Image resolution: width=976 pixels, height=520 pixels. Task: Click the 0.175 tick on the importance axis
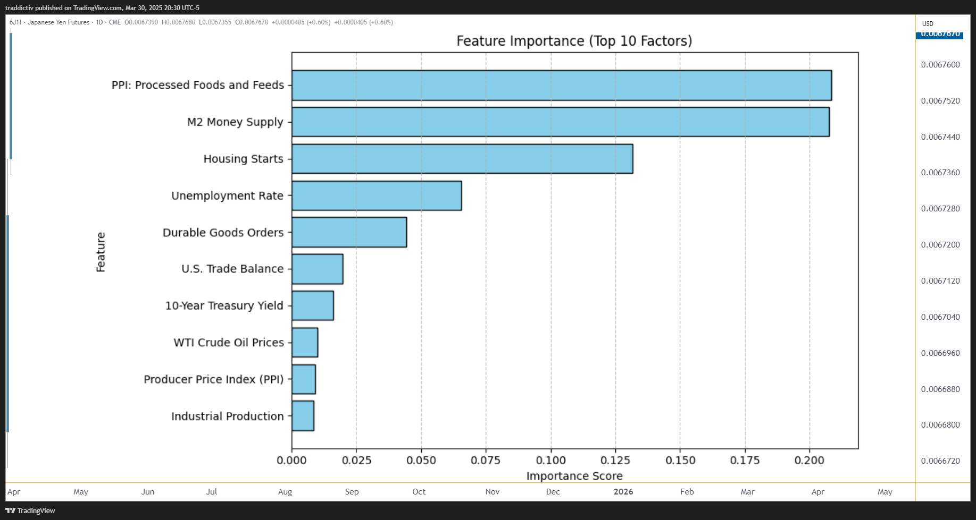[745, 461]
